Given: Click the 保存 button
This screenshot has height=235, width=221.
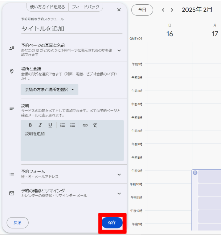Looking at the screenshot, I should (x=112, y=223).
